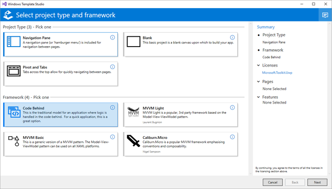Click Laurent Bugnion author text
Screen dimensions: 332x189
[152, 122]
